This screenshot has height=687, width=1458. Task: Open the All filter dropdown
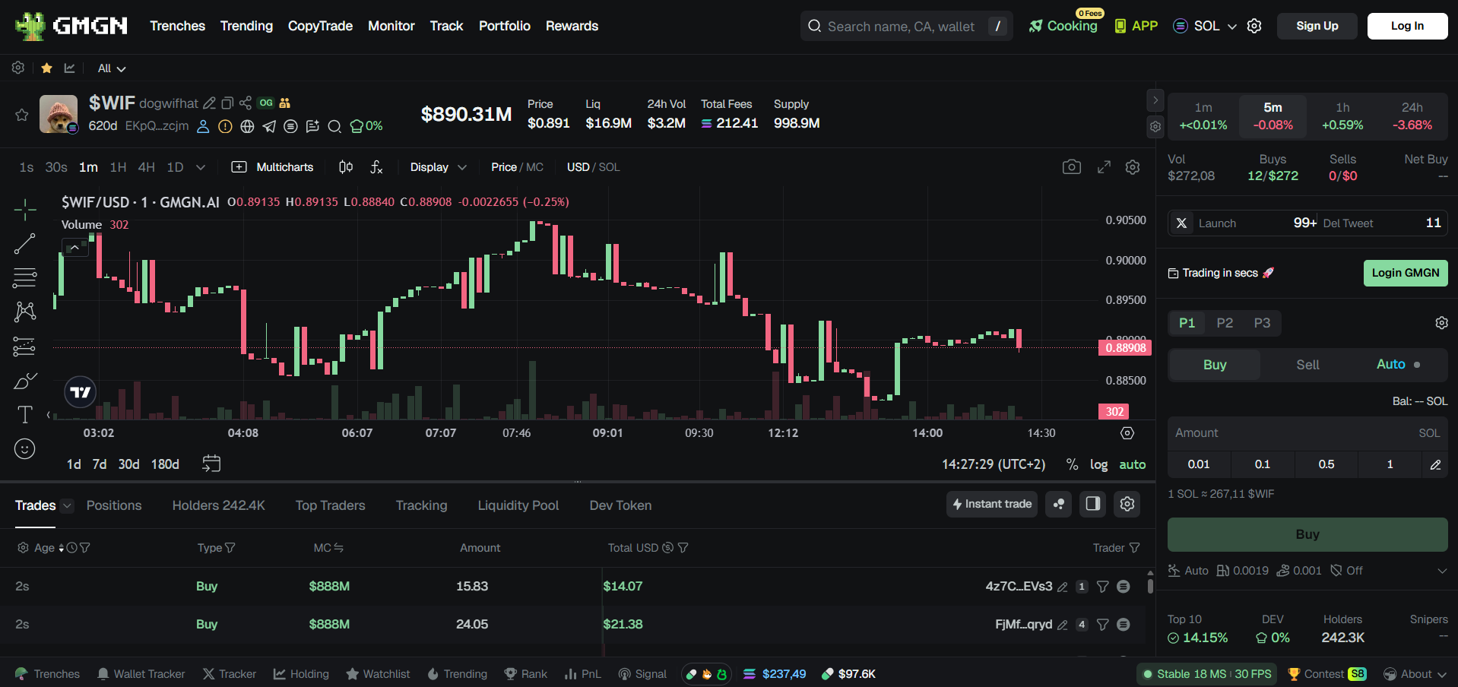click(x=112, y=68)
